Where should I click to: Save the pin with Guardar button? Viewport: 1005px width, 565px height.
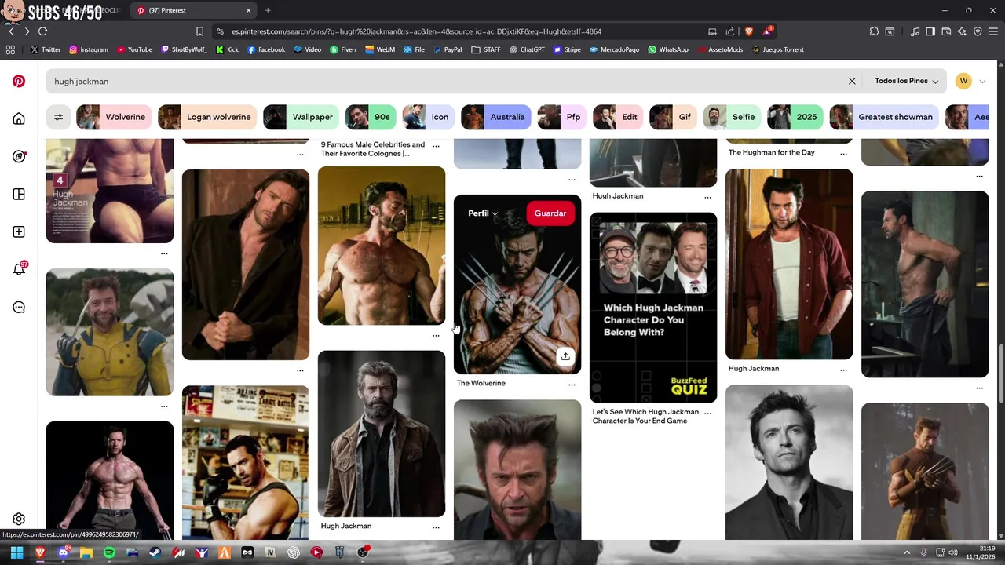point(550,213)
